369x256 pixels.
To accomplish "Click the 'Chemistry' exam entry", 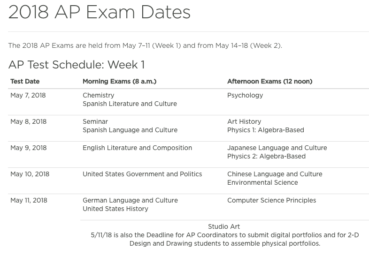I will pyautogui.click(x=99, y=95).
